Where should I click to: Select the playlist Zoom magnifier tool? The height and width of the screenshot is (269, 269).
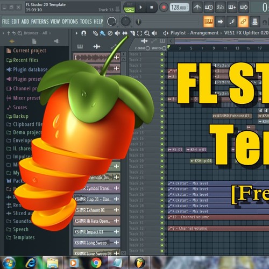click(x=147, y=33)
